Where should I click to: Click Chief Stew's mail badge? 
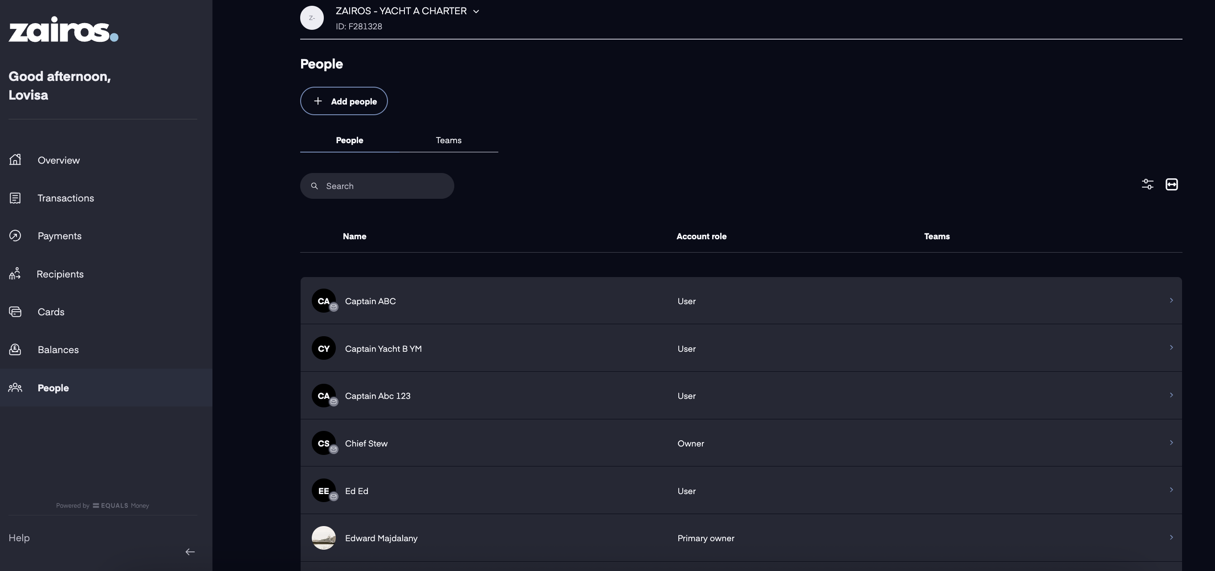[x=334, y=450]
